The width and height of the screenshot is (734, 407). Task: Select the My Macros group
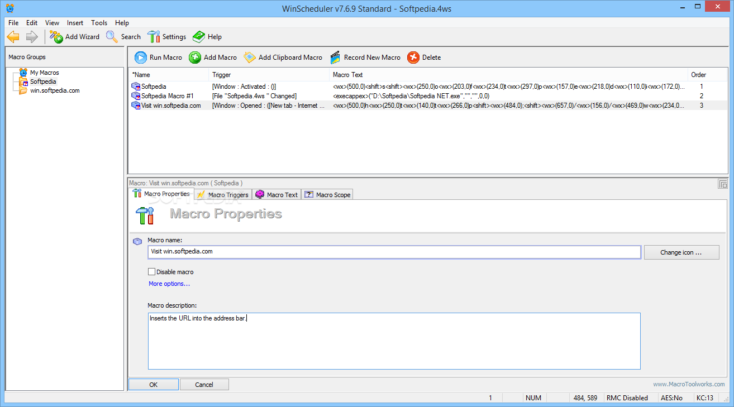[44, 73]
